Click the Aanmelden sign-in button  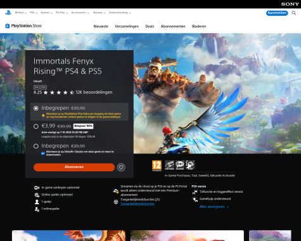point(277,13)
